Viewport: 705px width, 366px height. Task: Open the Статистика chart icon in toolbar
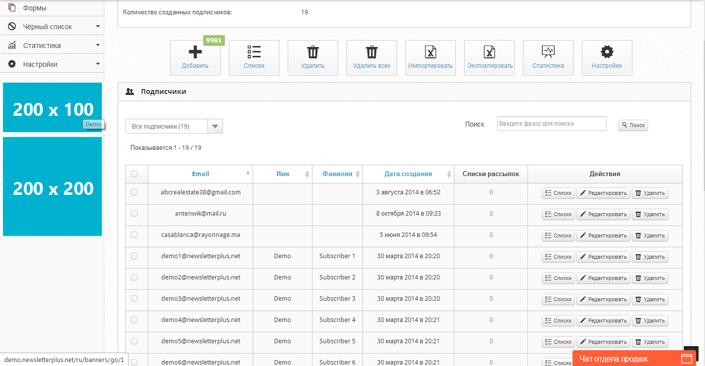coord(548,52)
